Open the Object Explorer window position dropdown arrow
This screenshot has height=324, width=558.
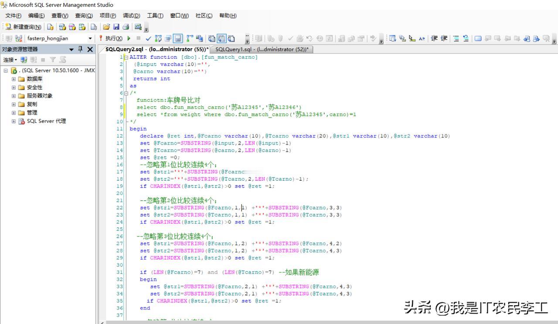(71, 49)
